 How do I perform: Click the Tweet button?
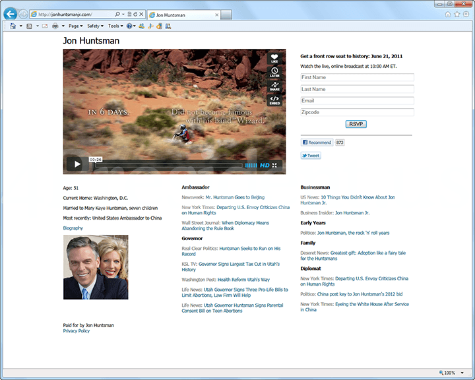pos(311,156)
